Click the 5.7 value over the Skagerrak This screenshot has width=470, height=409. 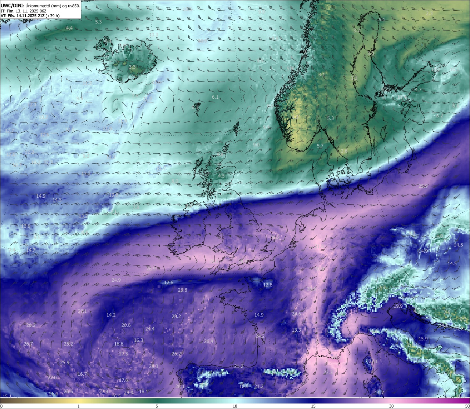point(320,146)
